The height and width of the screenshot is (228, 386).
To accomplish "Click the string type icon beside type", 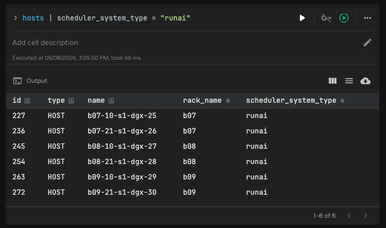I will point(71,101).
